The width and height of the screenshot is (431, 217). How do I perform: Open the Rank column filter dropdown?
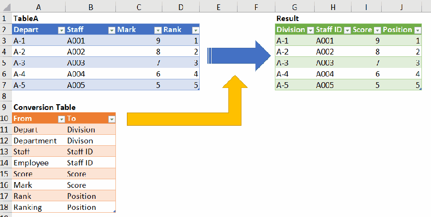195,30
